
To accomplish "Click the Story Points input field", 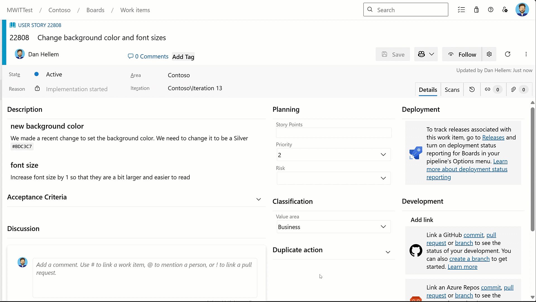I will tap(334, 133).
